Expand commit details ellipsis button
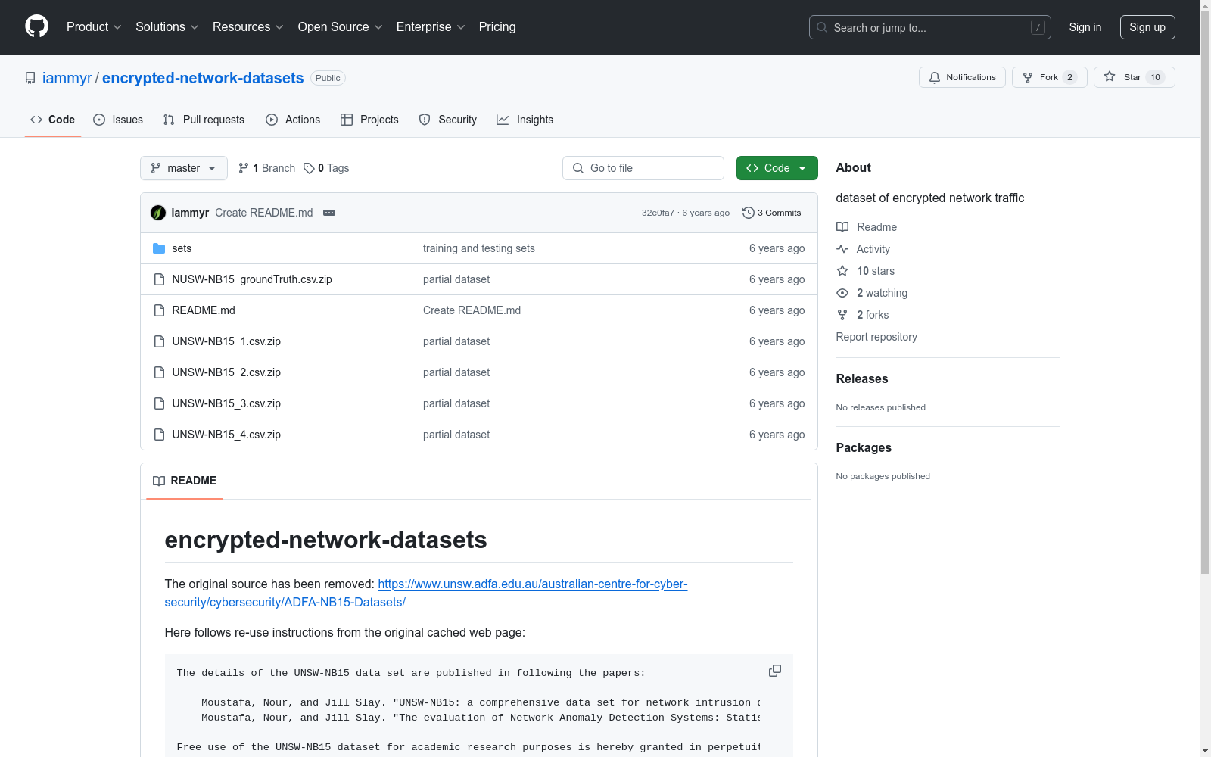The width and height of the screenshot is (1211, 757). tap(329, 213)
